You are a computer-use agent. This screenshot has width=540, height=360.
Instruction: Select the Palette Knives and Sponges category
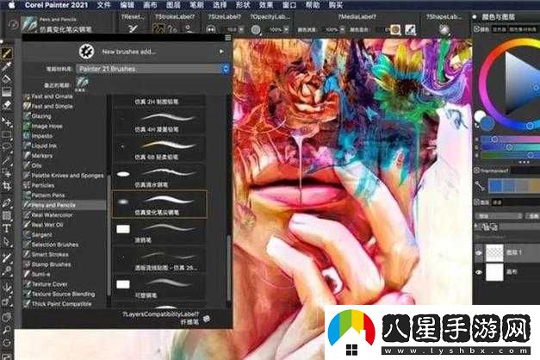64,176
